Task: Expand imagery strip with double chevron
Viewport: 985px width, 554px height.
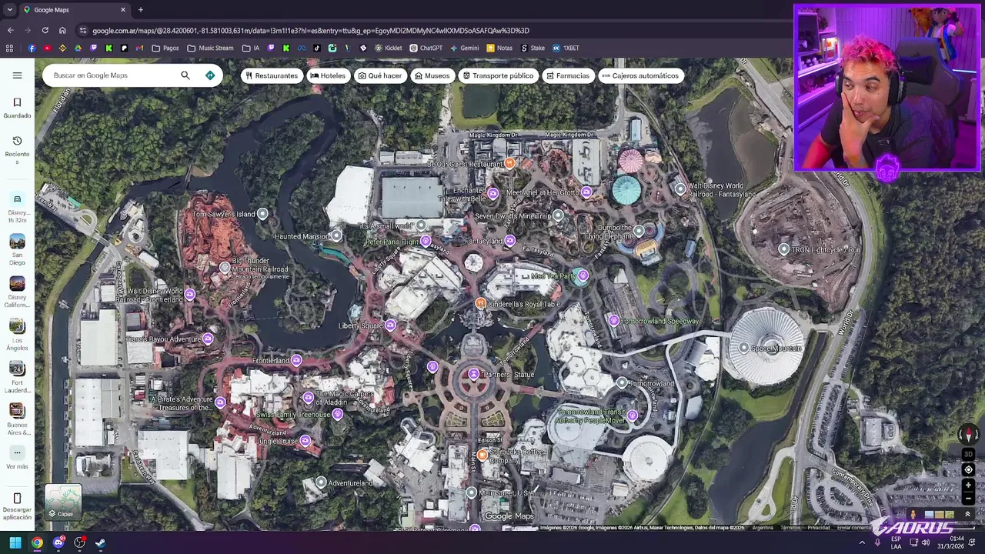Action: [968, 514]
